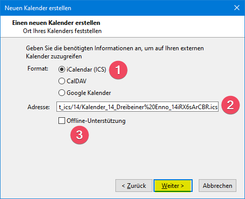Click the Adresse: label

pyautogui.click(x=39, y=107)
